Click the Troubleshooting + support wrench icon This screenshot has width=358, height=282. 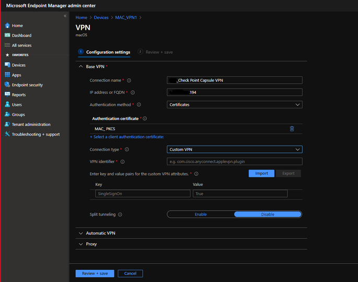pyautogui.click(x=7, y=134)
